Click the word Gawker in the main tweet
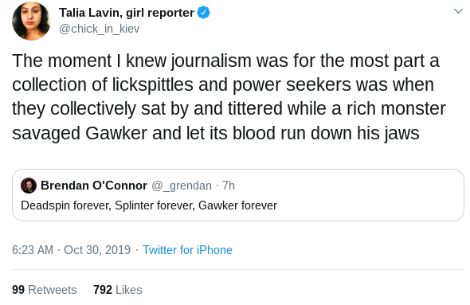This screenshot has height=305, width=470. tap(116, 133)
